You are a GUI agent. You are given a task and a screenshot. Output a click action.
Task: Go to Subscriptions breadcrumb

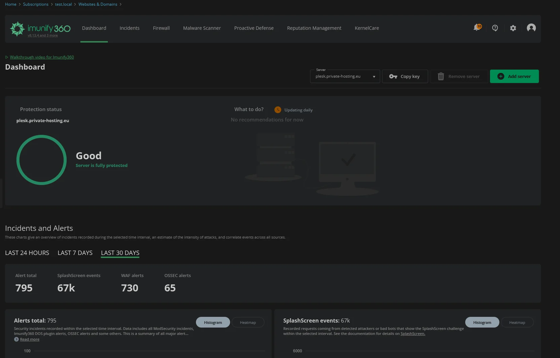(36, 4)
